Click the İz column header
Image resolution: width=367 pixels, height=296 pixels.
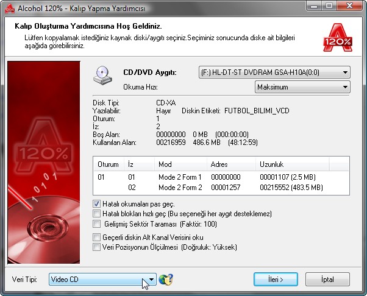139,164
